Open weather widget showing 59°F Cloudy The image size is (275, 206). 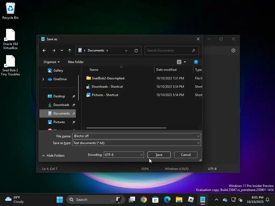(15, 200)
